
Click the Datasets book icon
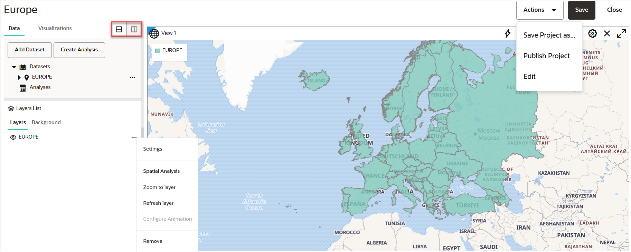coord(23,67)
